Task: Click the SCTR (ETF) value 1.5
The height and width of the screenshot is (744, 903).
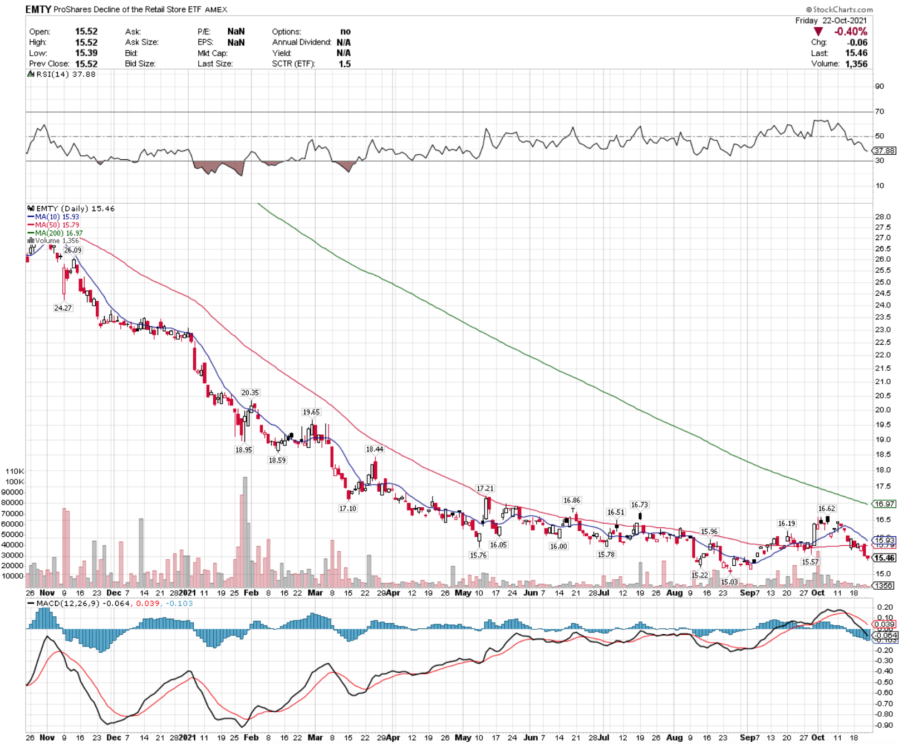Action: coord(345,63)
